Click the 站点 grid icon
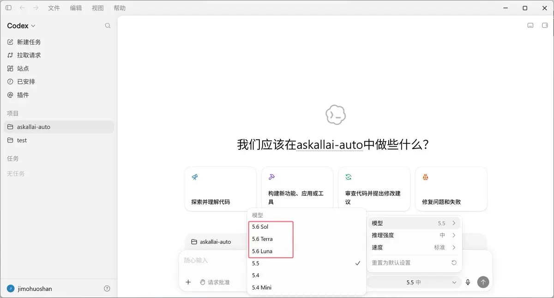Image resolution: width=554 pixels, height=298 pixels. pos(10,68)
